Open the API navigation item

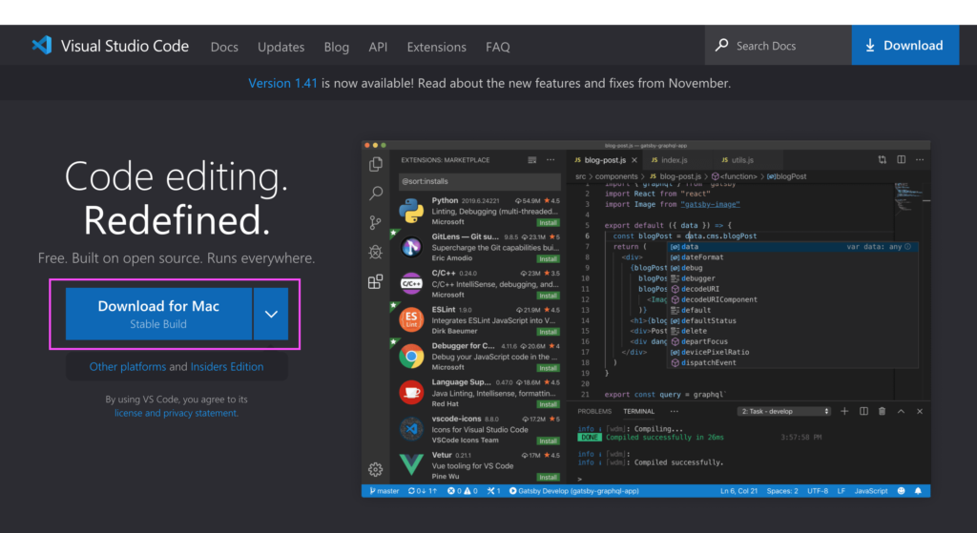378,47
